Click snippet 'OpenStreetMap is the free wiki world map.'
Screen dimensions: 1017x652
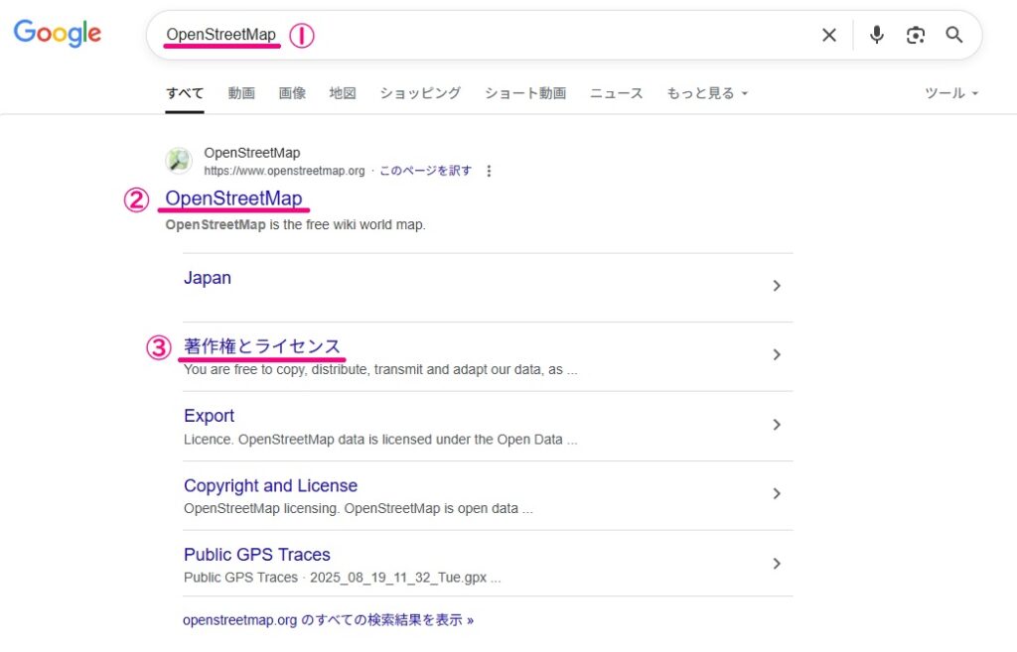pos(296,225)
